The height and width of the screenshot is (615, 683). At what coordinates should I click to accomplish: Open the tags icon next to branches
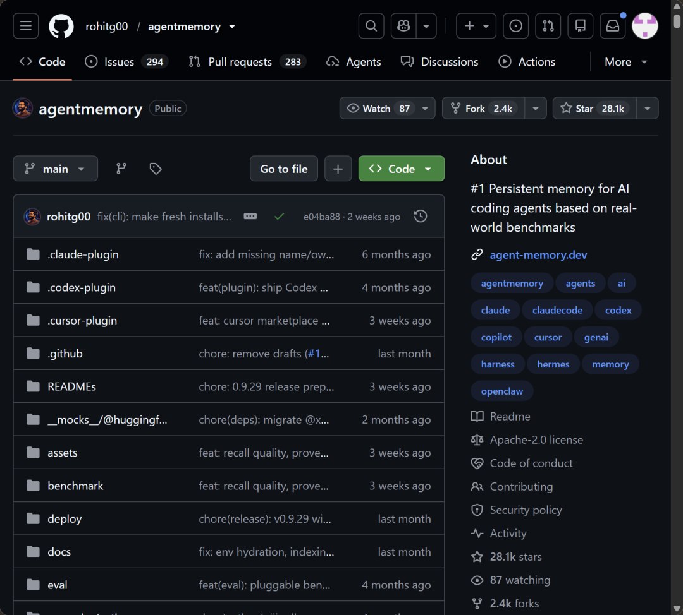pos(156,169)
